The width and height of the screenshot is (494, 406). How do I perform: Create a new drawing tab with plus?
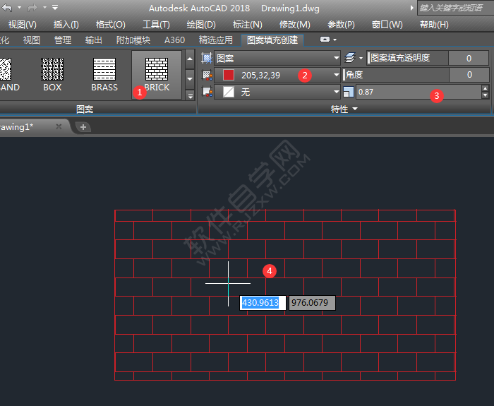83,127
